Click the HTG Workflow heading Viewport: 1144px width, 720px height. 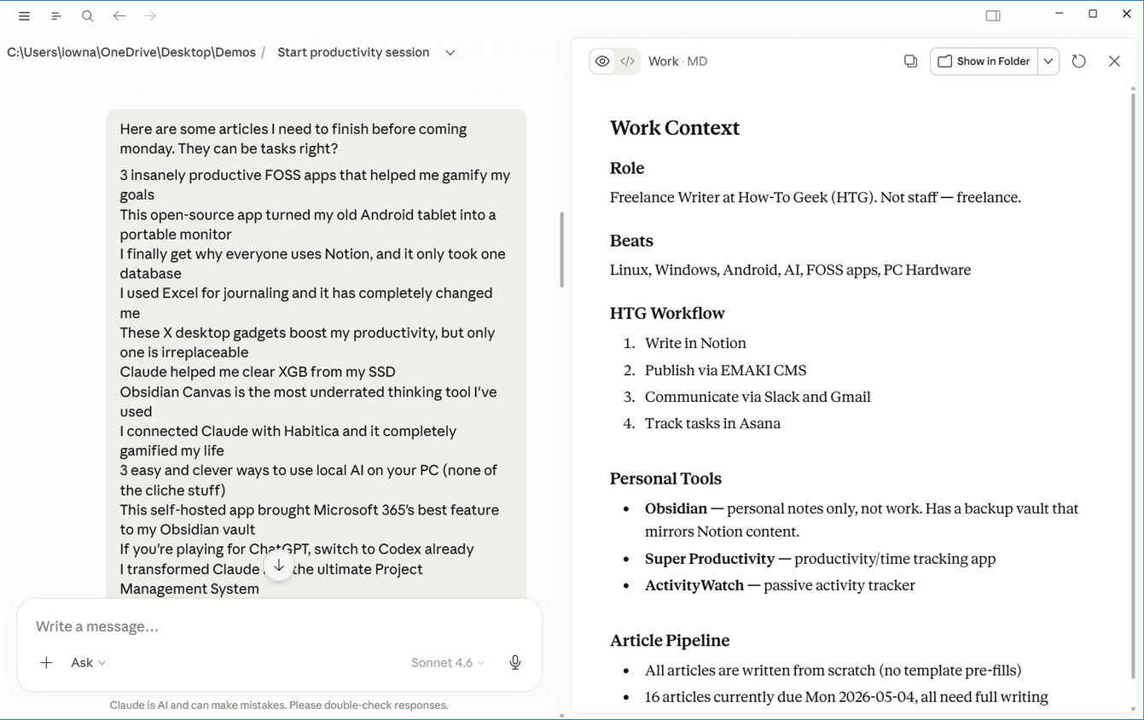pos(667,313)
